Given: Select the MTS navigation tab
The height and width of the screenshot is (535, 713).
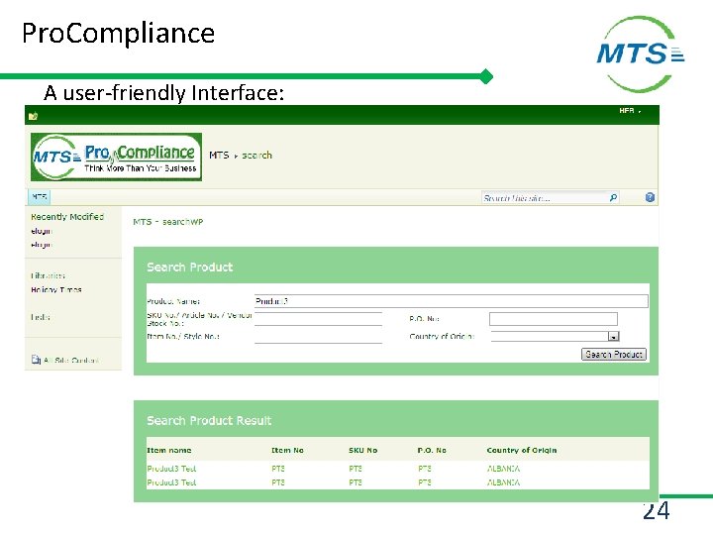Looking at the screenshot, I should pyautogui.click(x=40, y=197).
